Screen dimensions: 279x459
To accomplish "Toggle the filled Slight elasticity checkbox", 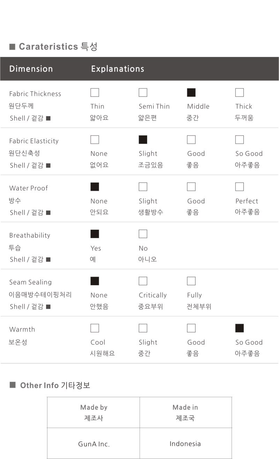I will click(143, 140).
